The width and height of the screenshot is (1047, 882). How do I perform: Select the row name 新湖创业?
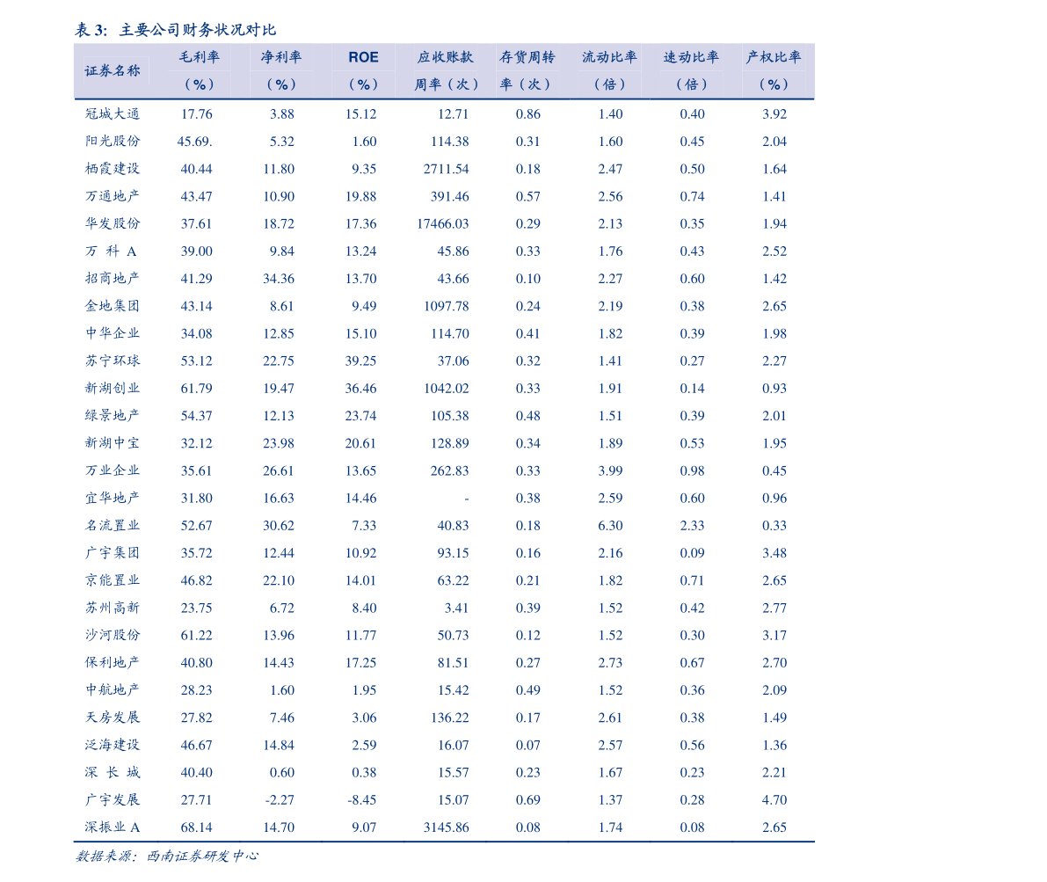click(x=113, y=388)
